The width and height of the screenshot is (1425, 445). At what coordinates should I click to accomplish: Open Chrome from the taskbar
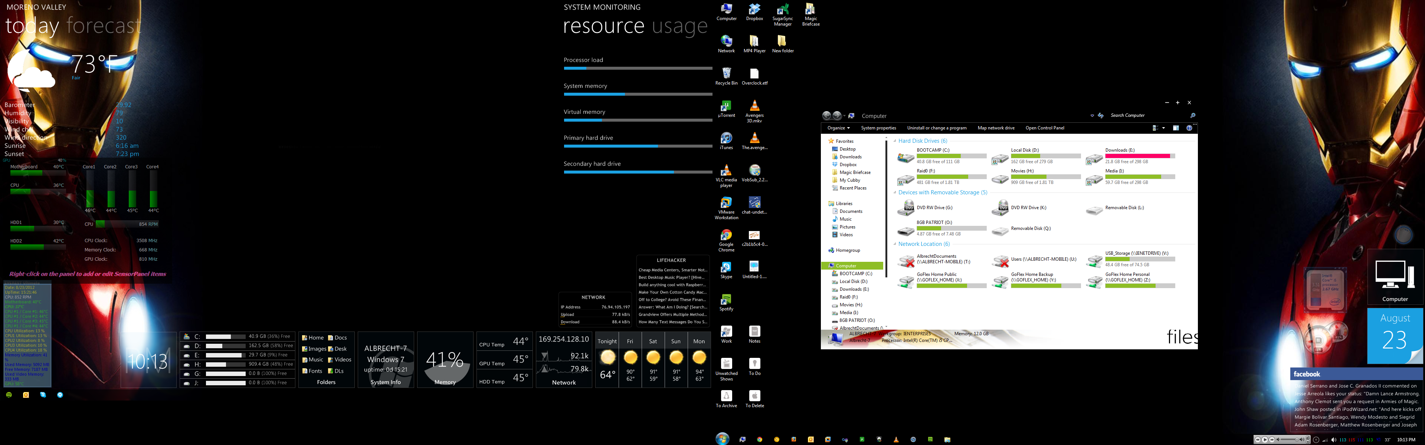click(760, 439)
